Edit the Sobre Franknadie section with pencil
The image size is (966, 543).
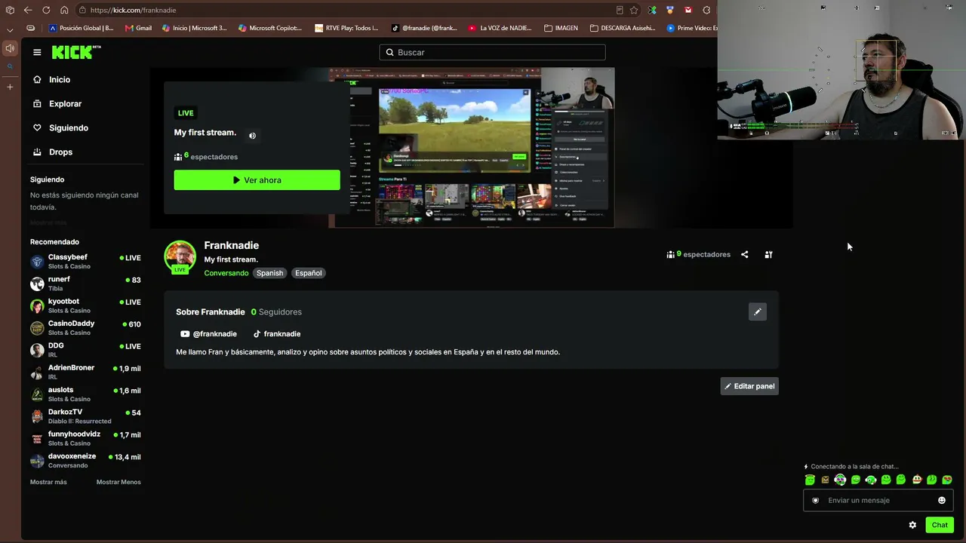click(x=757, y=311)
